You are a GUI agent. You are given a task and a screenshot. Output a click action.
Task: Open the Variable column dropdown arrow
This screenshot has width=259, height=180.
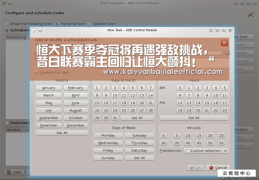27,130
